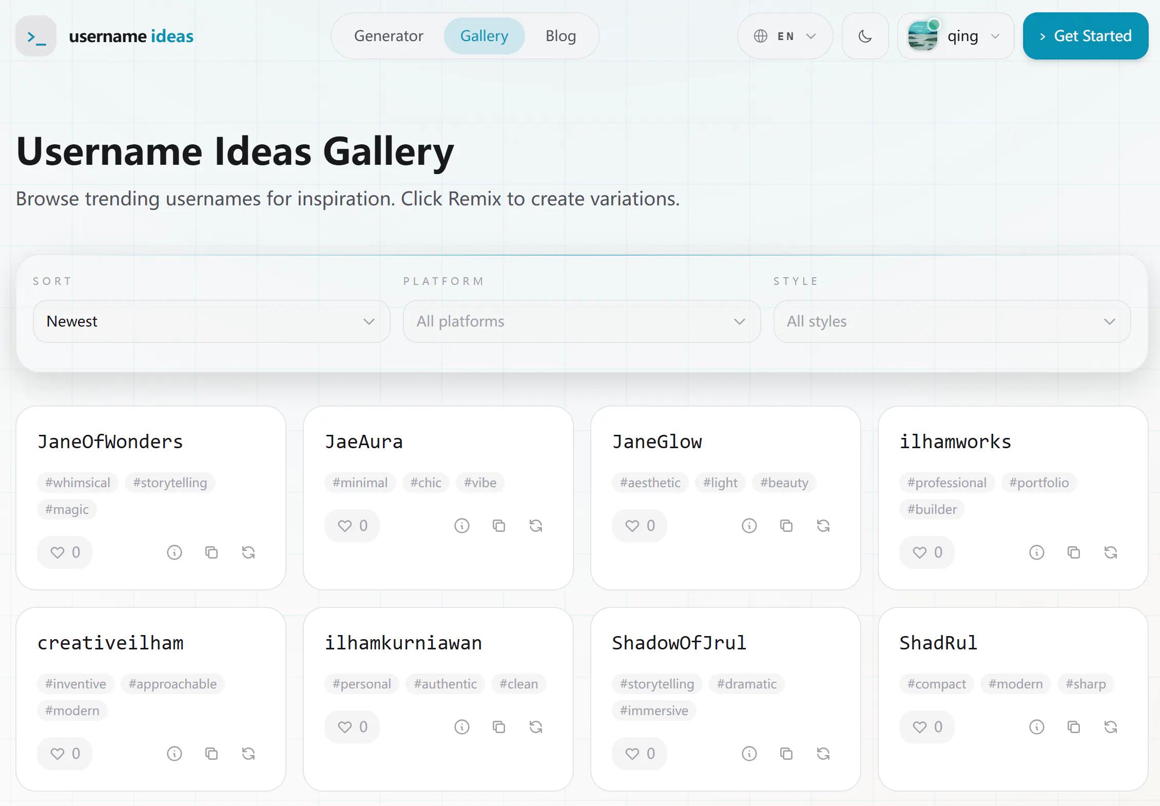Open the All platforms dropdown

pos(582,321)
